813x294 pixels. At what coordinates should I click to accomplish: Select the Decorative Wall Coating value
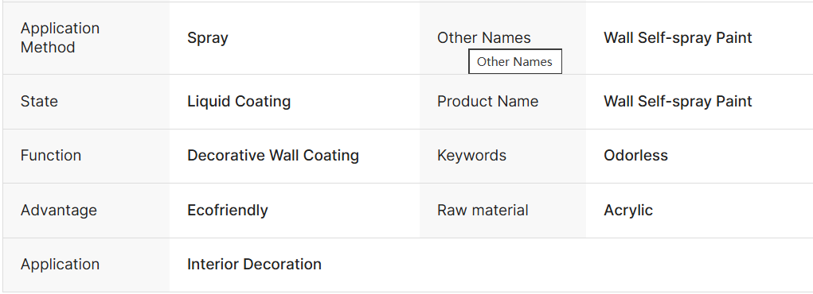(x=273, y=156)
